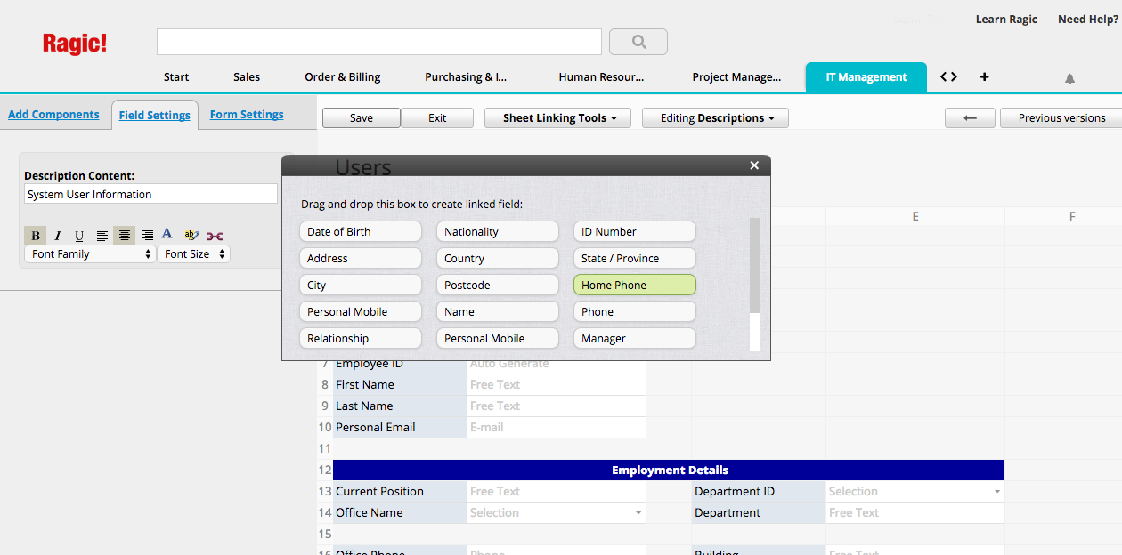Click the Save button
This screenshot has height=555, width=1122.
(x=362, y=118)
